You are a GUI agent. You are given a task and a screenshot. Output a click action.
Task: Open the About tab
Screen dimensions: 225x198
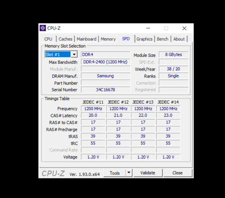(179, 39)
